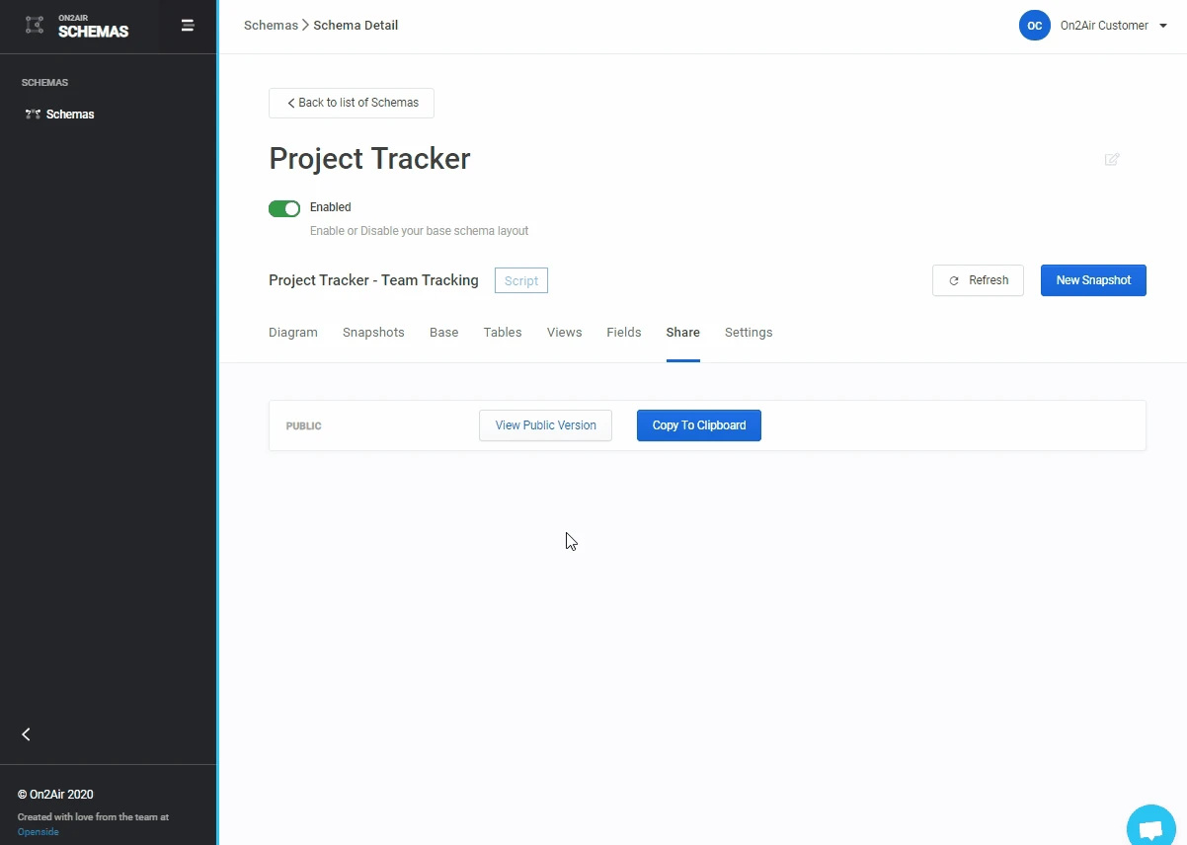Click the pencil edit icon beside Project Tracker
The image size is (1187, 845).
(x=1112, y=159)
